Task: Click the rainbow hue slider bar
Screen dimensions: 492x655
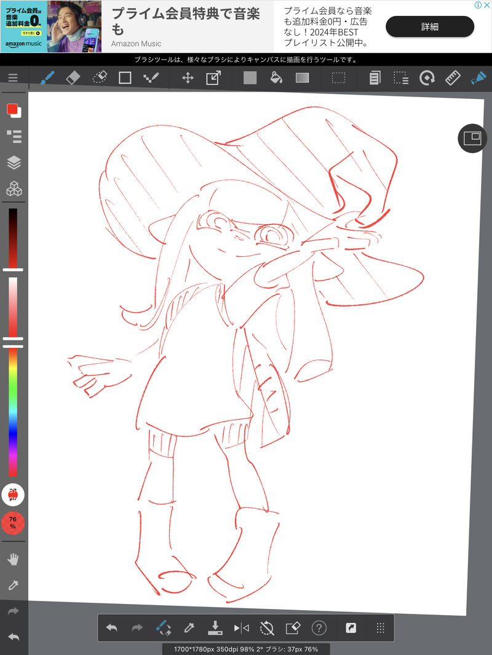Action: click(x=13, y=412)
